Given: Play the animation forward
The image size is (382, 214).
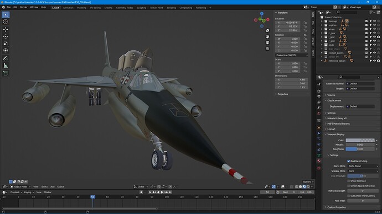Looking at the screenshot, I should [162, 192].
